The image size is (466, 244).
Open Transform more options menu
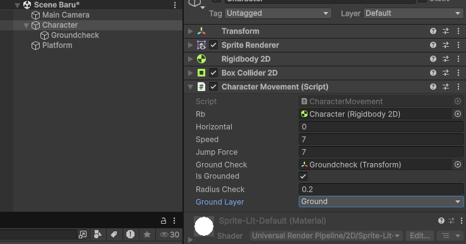[458, 31]
